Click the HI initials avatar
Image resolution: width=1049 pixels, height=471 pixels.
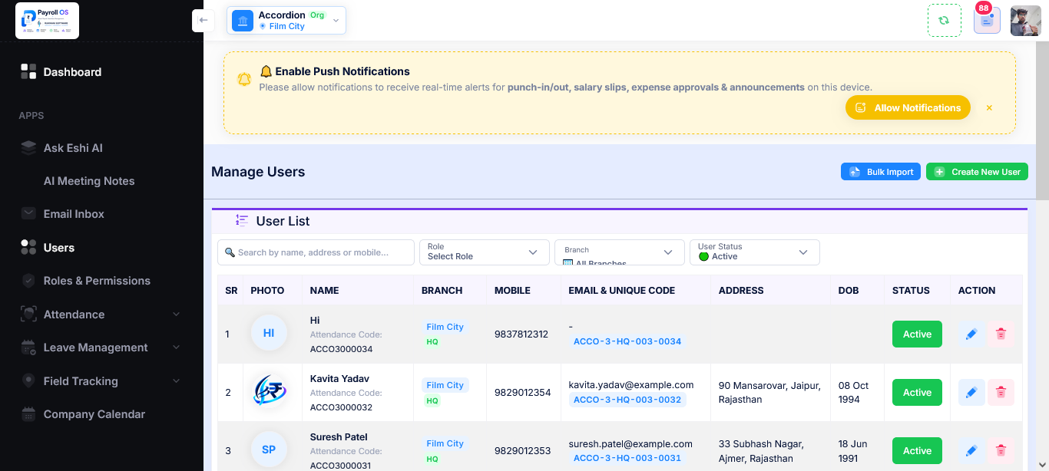(269, 333)
